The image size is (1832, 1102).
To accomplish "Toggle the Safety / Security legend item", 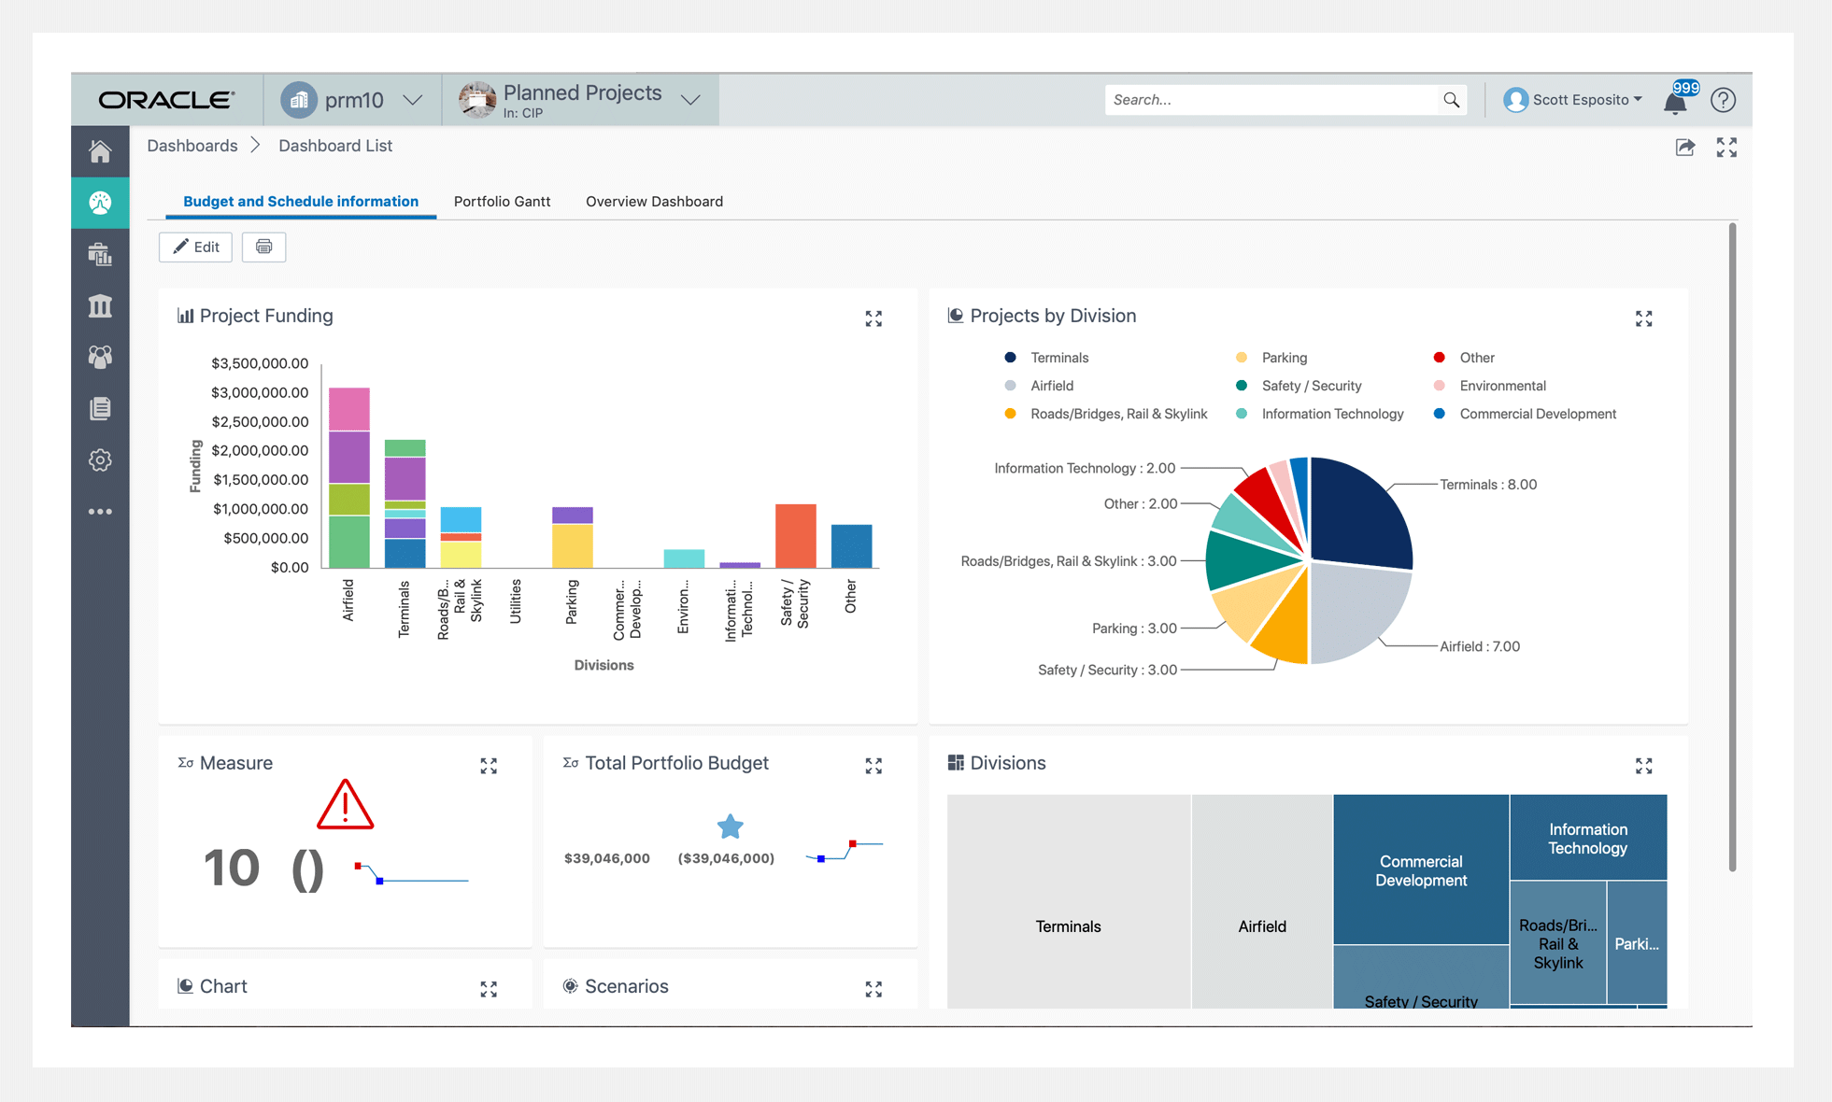I will click(1310, 386).
